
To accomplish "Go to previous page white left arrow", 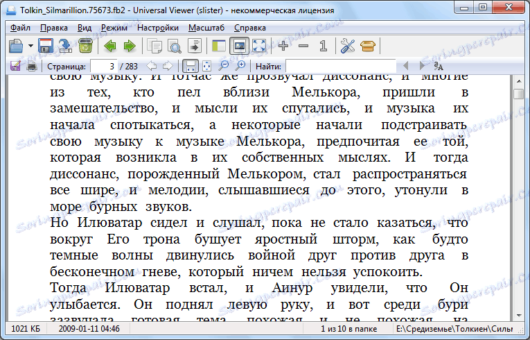I will coord(152,66).
